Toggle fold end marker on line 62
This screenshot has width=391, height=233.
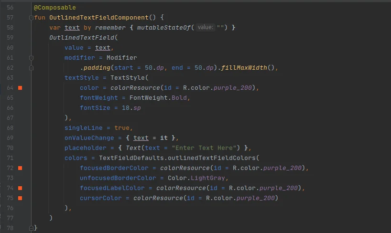31,68
